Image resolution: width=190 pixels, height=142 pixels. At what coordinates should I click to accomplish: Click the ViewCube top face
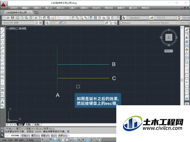pos(169,37)
